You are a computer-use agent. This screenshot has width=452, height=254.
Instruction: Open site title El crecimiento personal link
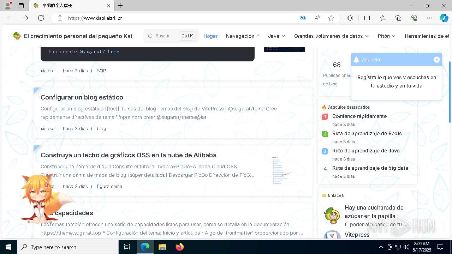point(78,36)
